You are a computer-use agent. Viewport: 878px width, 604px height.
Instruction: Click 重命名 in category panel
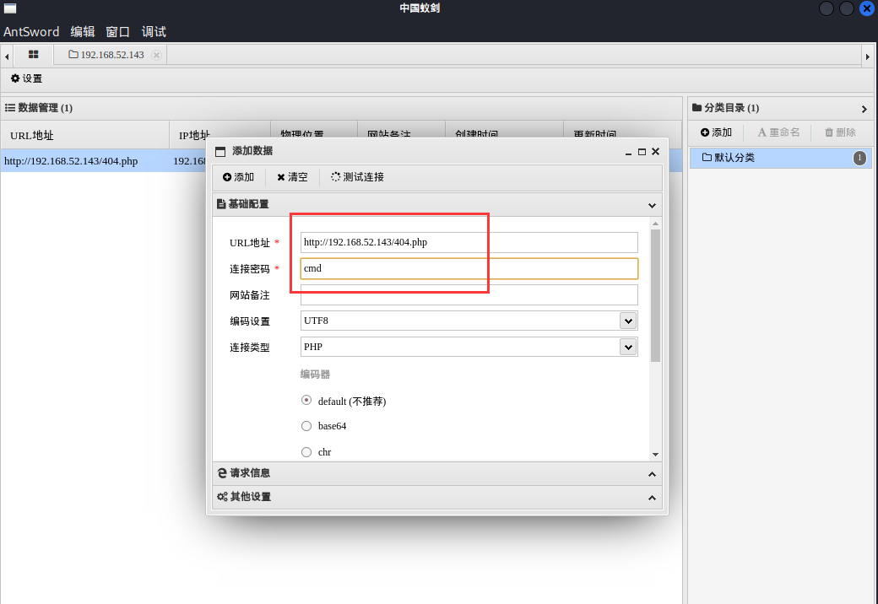tap(778, 132)
